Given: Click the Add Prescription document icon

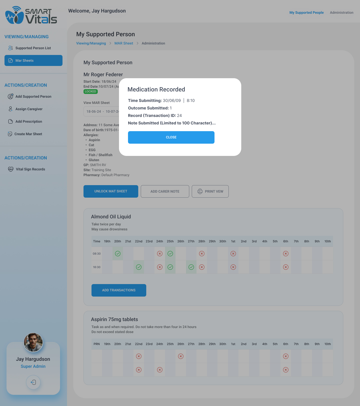Looking at the screenshot, I should [10, 121].
